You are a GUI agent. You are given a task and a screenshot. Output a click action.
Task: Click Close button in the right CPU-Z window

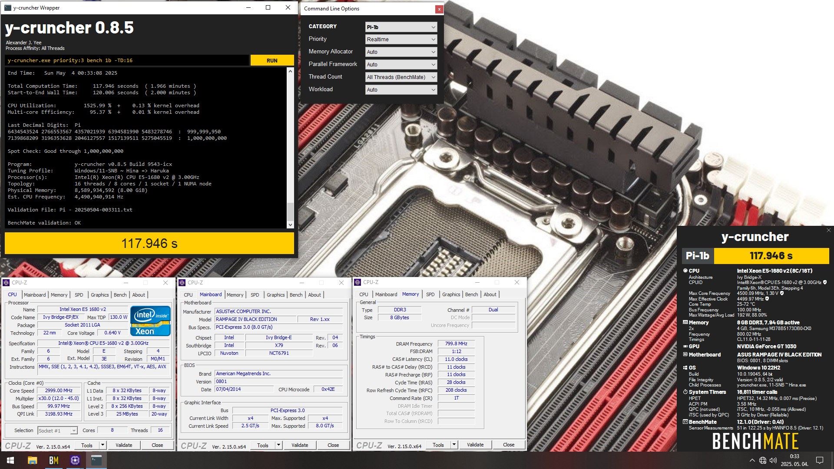[509, 445]
